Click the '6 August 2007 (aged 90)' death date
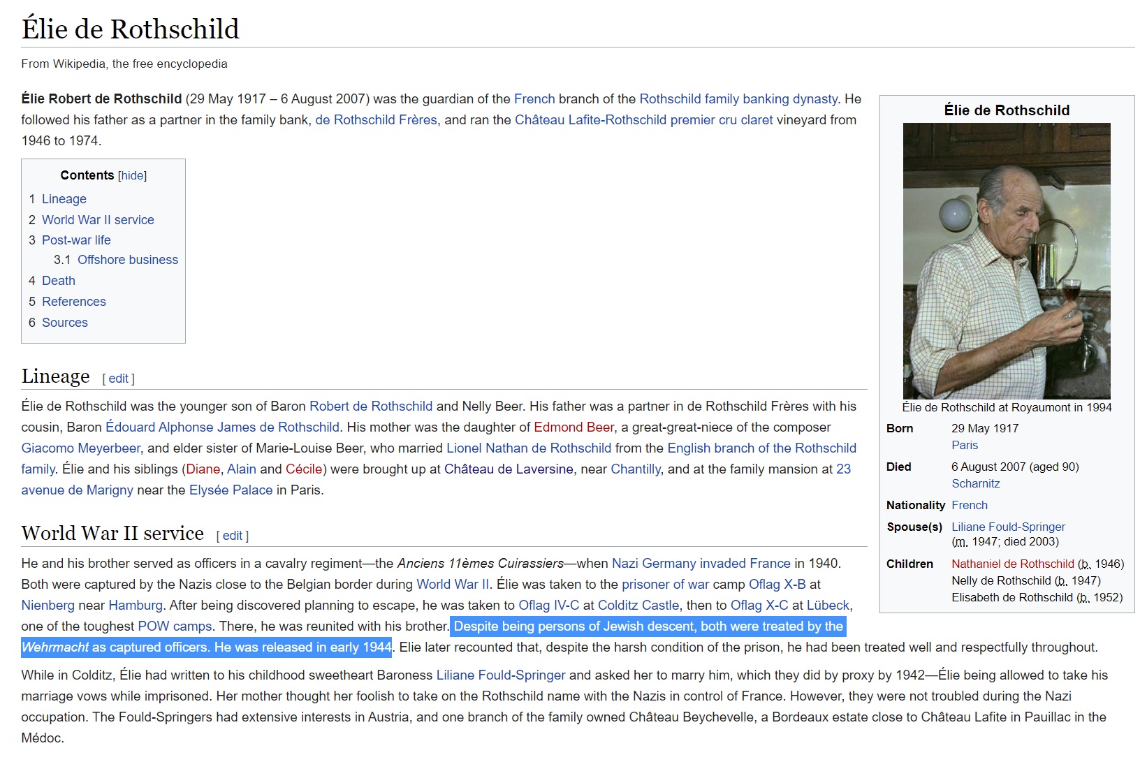 pyautogui.click(x=1015, y=467)
